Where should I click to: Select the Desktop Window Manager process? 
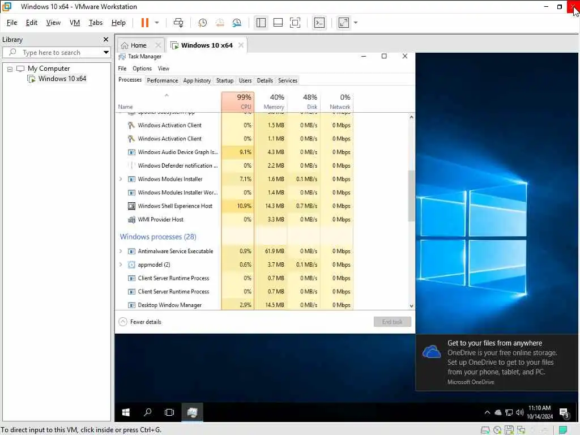(234, 305)
